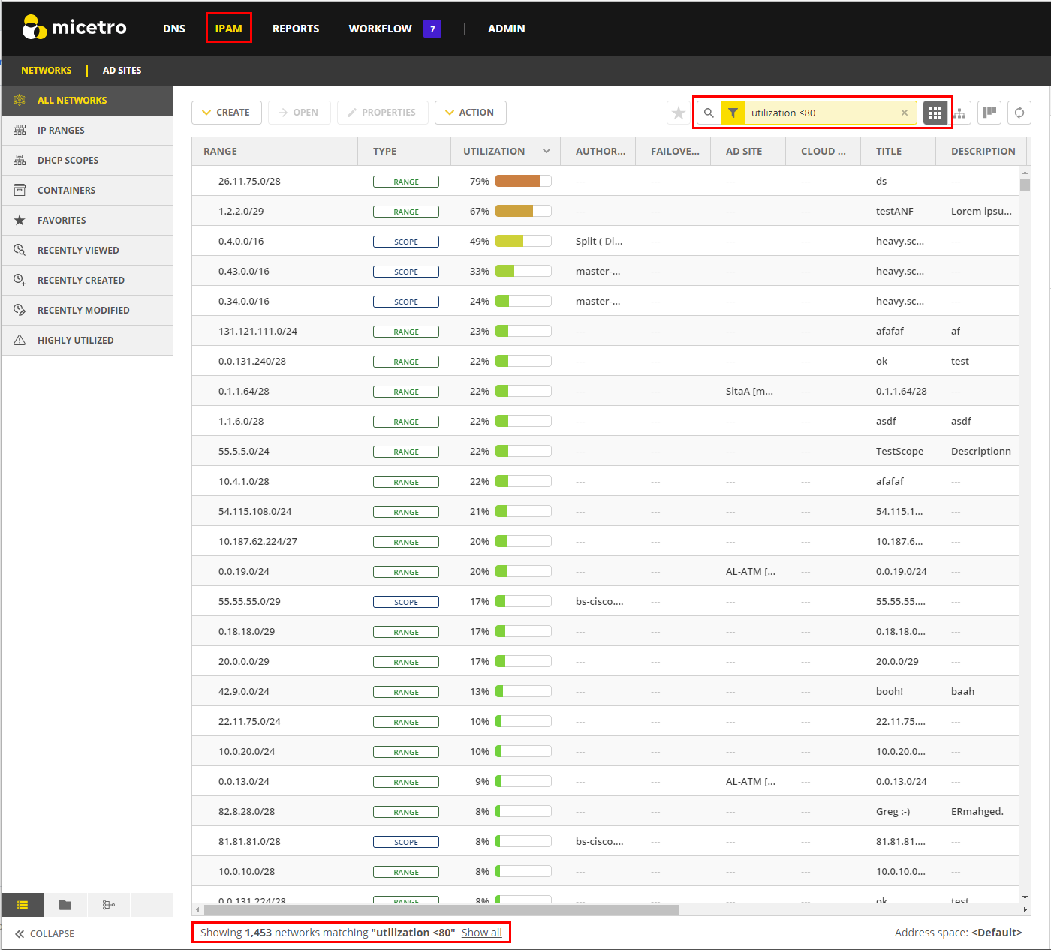Screen dimensions: 1051x950
Task: Toggle the column layout view button
Action: coord(989,113)
